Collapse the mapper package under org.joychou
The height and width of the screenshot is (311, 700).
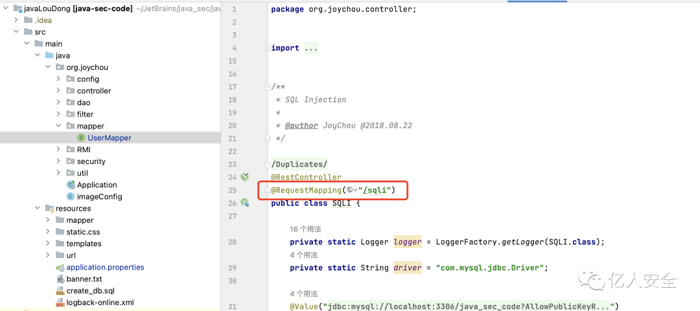(58, 126)
